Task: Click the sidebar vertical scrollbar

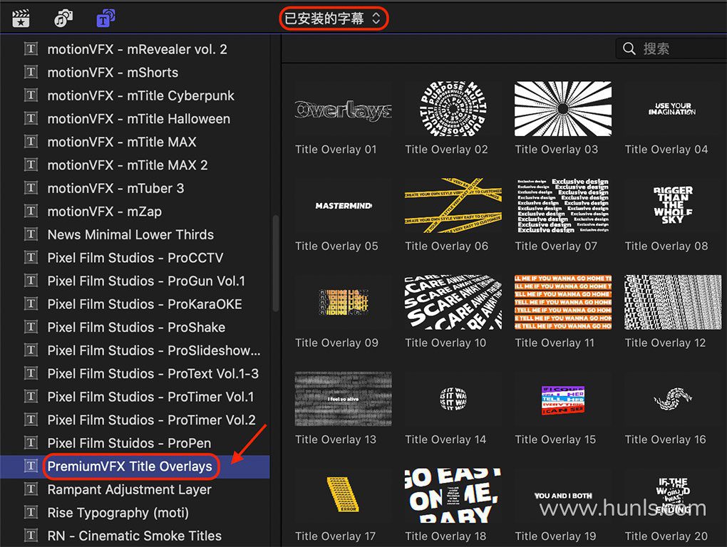Action: coord(275,263)
